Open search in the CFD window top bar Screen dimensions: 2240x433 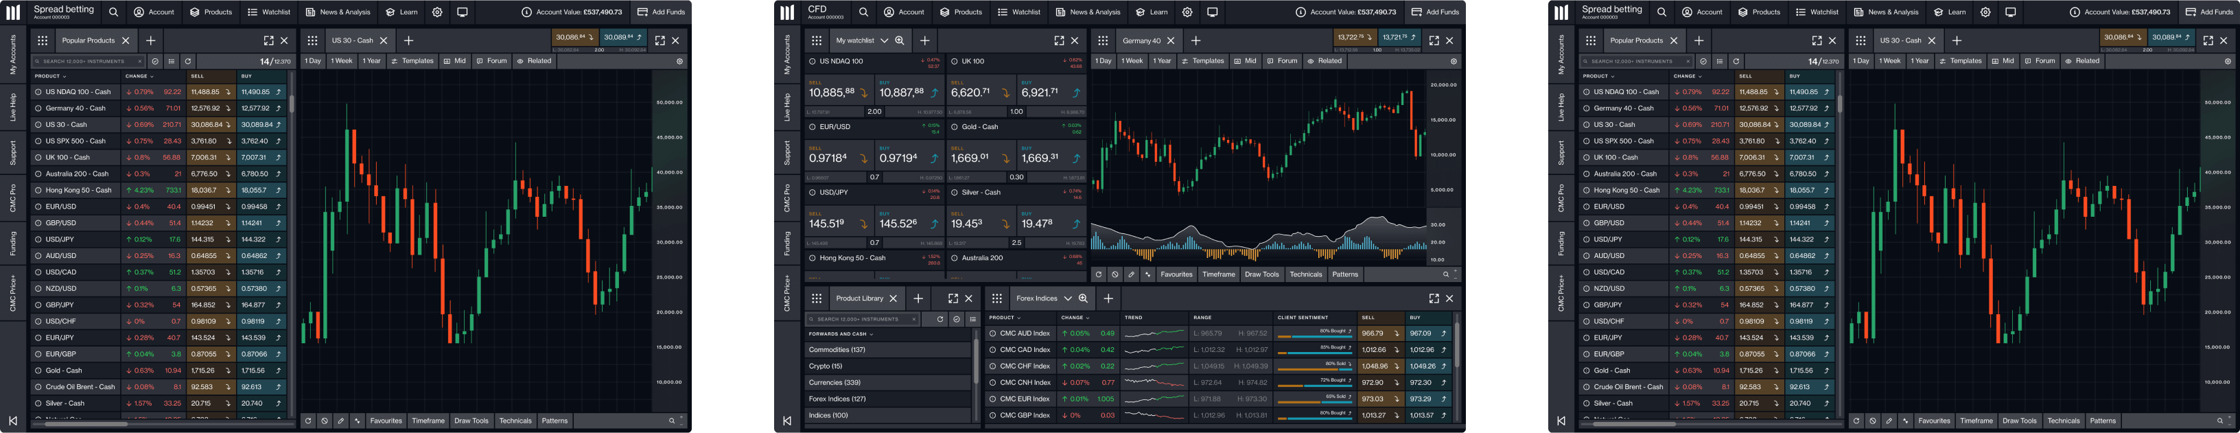[x=863, y=12]
